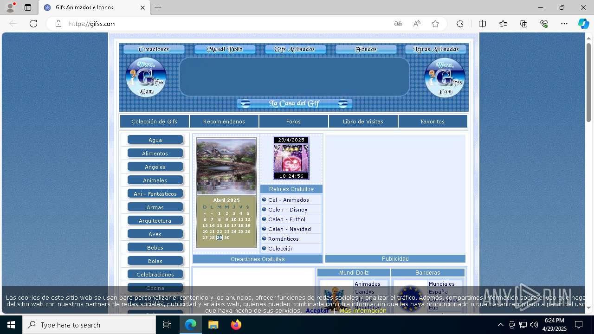Open the Edge profile icon

10,7
